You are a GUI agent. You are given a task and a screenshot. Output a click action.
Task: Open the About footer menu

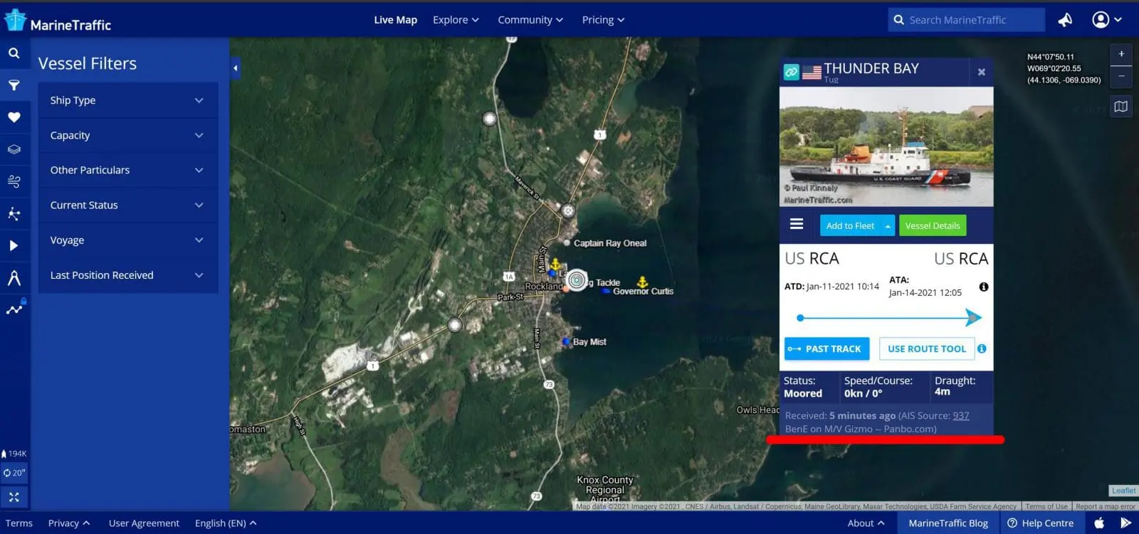pos(866,523)
